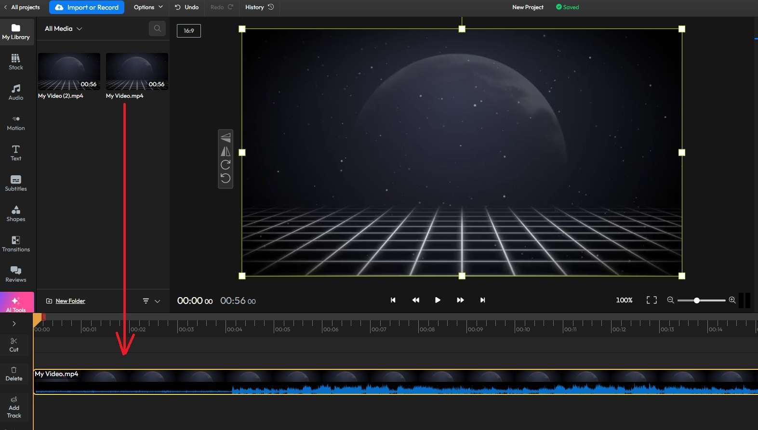Zoom in the timeline with magnifier plus

(732, 300)
